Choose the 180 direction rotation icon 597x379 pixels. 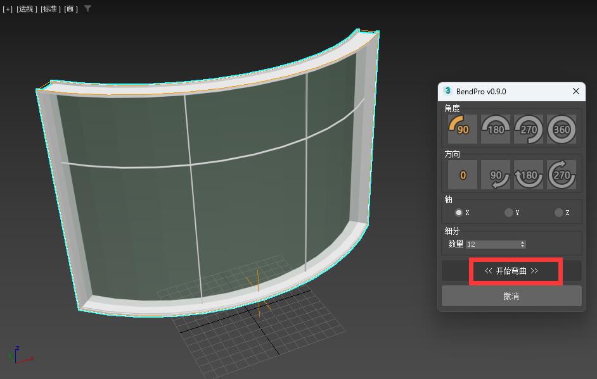(x=529, y=175)
